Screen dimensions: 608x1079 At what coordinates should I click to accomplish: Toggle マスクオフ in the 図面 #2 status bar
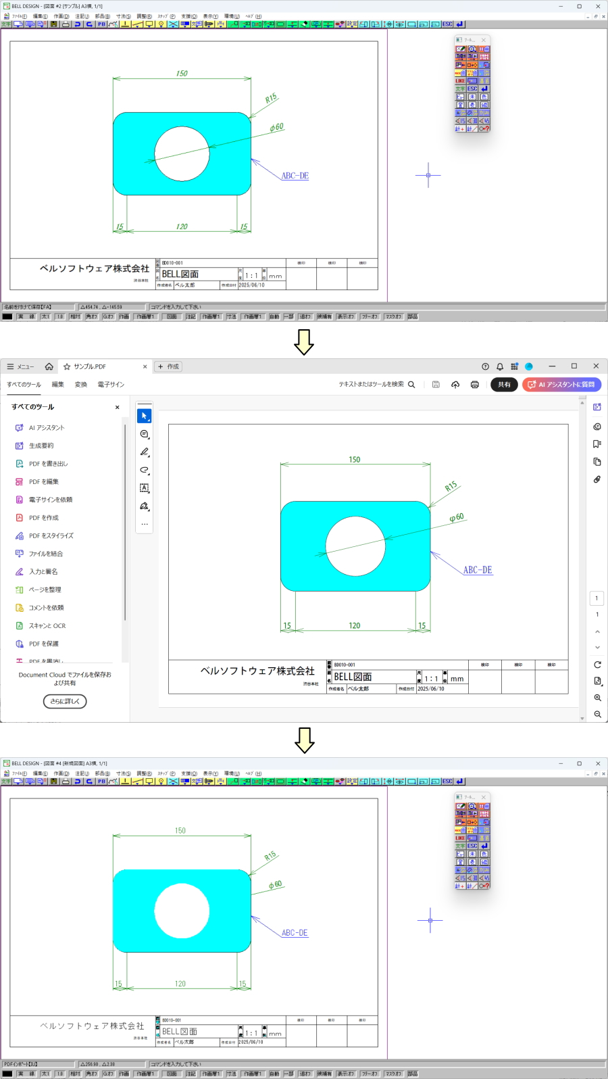pos(393,316)
